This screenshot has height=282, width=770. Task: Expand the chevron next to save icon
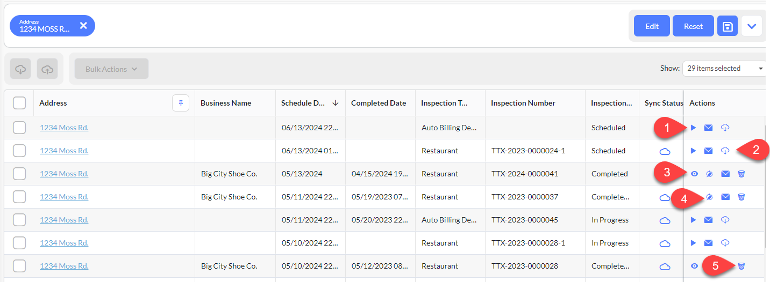pyautogui.click(x=752, y=26)
